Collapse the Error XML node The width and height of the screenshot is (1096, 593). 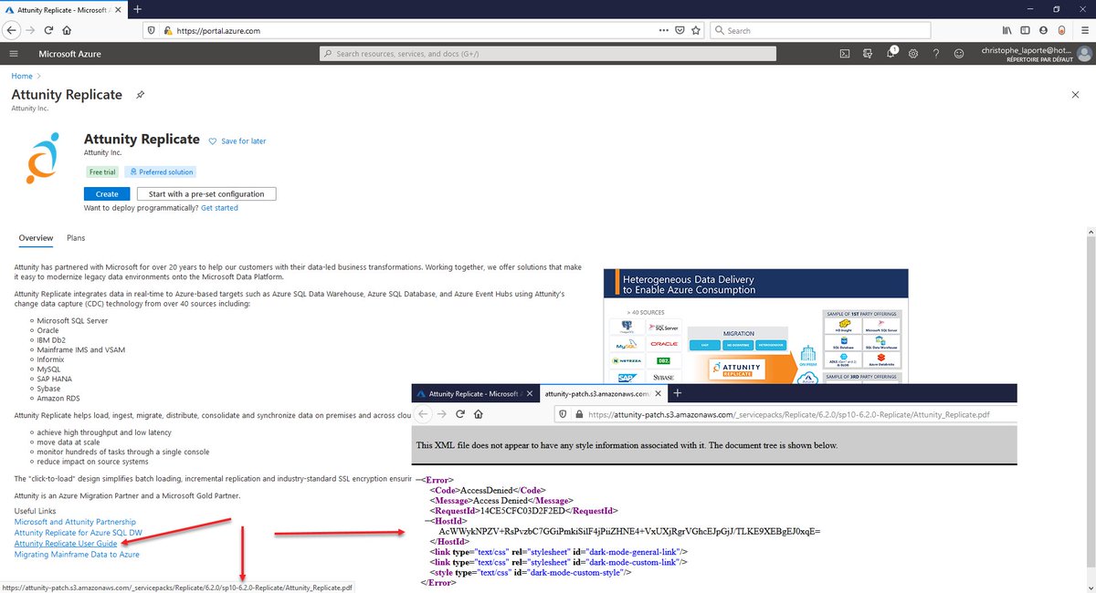click(x=417, y=479)
